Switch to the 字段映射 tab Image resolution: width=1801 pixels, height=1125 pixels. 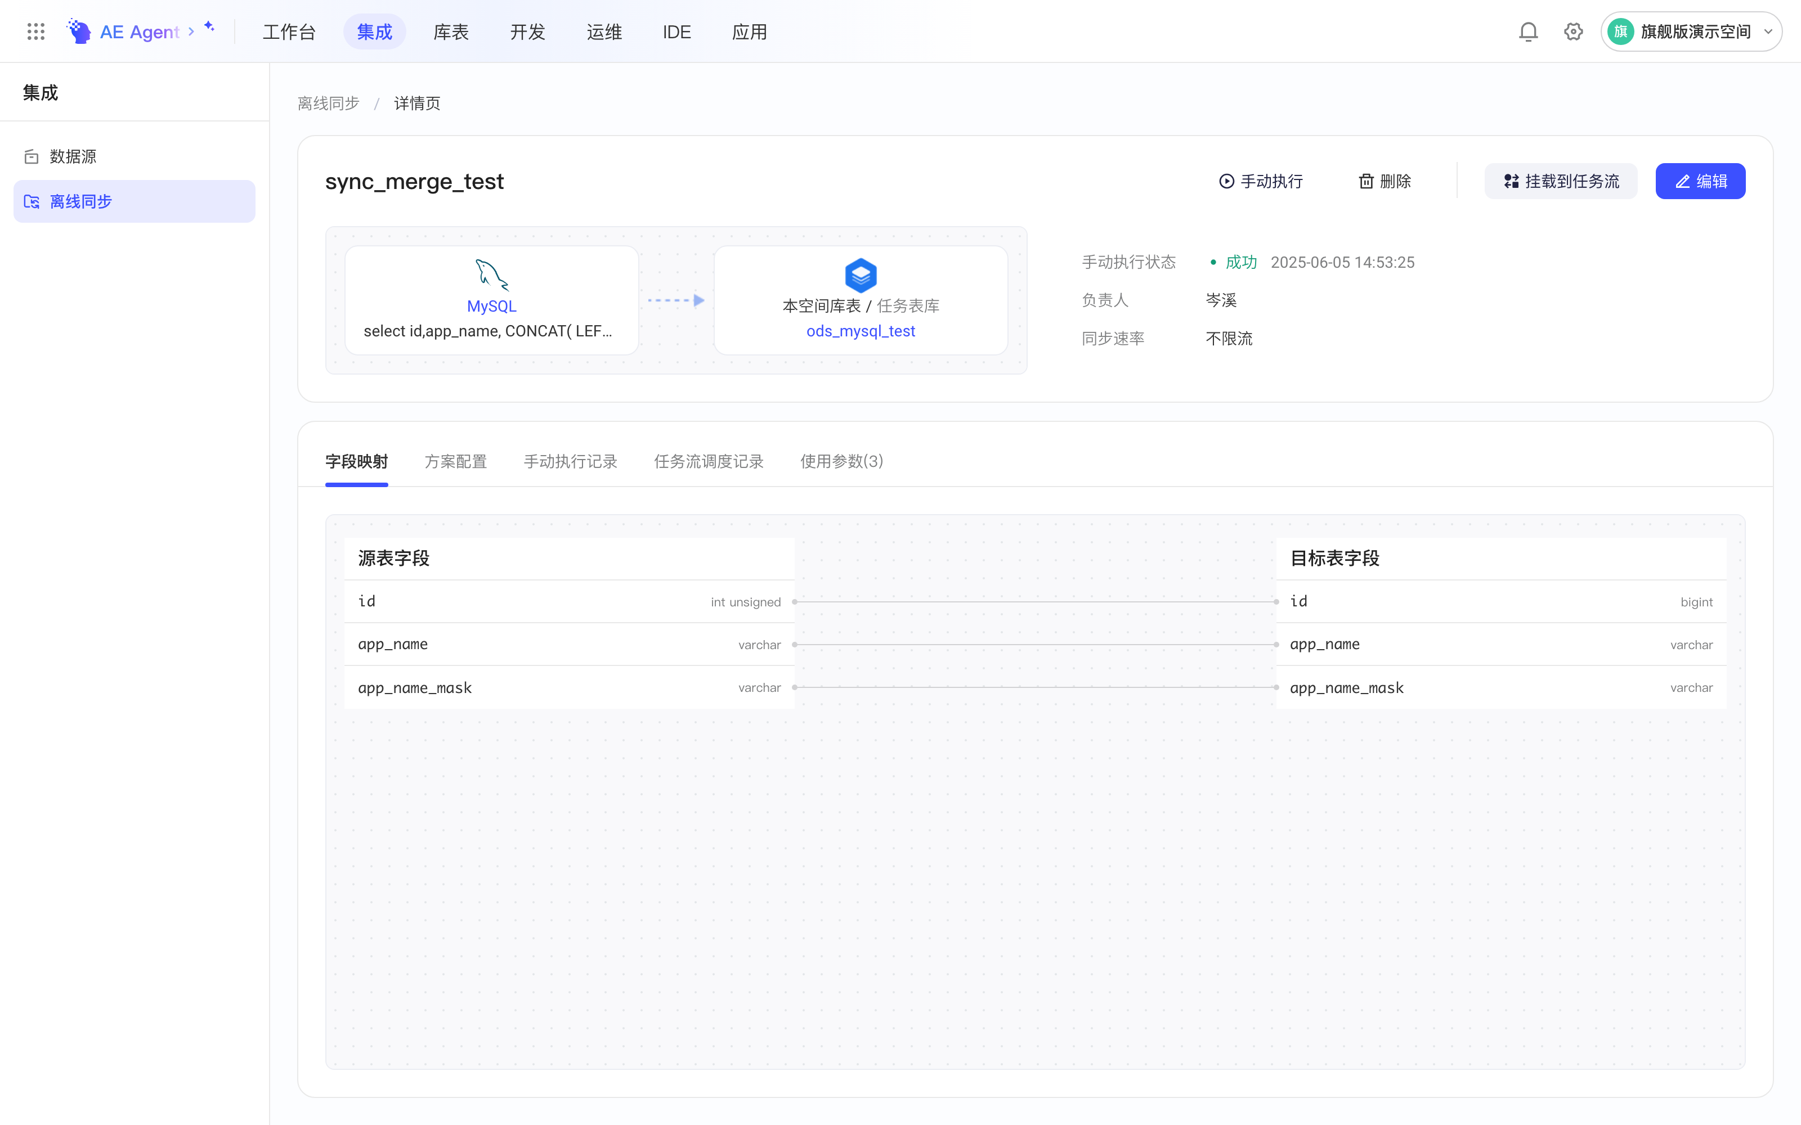tap(356, 461)
